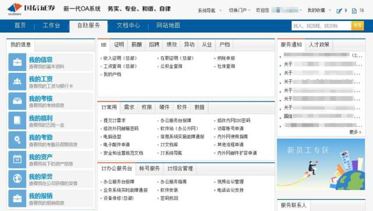Image resolution: width=373 pixels, height=211 pixels.
Task: Open the 视频会议管理 link
Action: (x=230, y=182)
